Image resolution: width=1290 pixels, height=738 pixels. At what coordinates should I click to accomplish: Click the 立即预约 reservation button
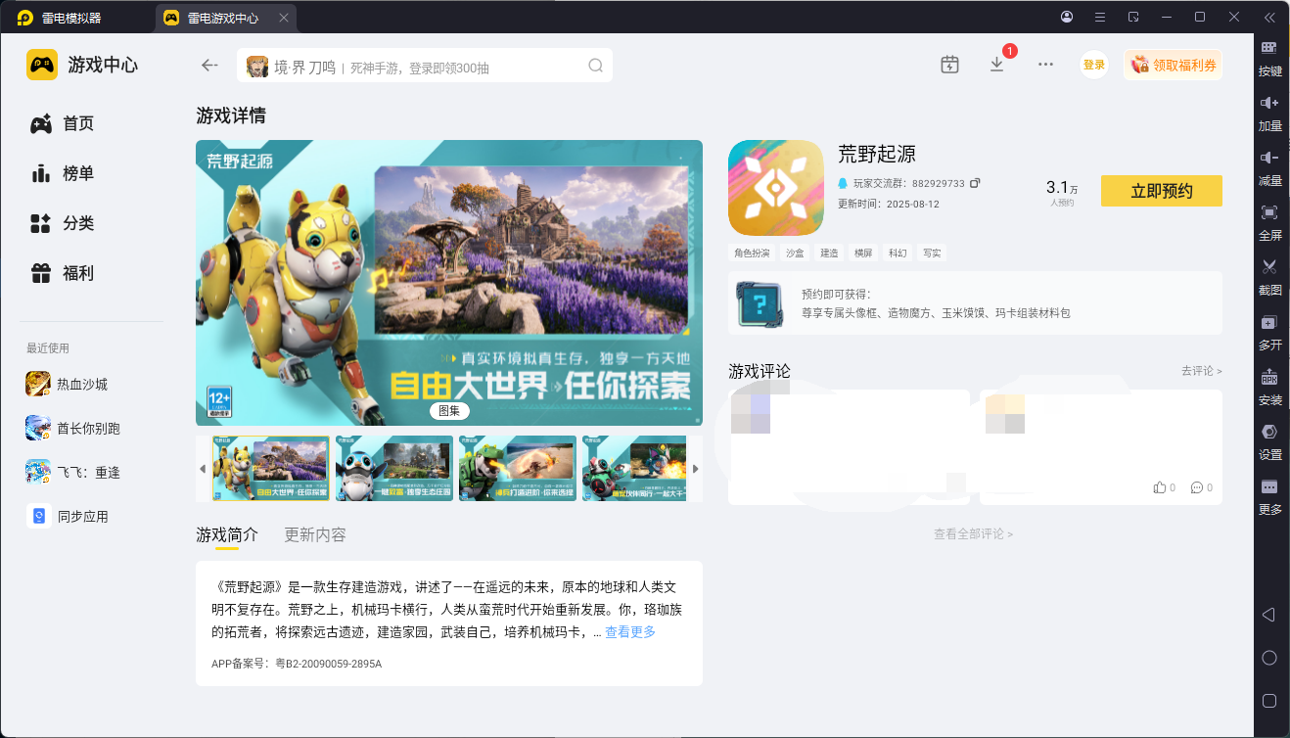click(x=1161, y=191)
